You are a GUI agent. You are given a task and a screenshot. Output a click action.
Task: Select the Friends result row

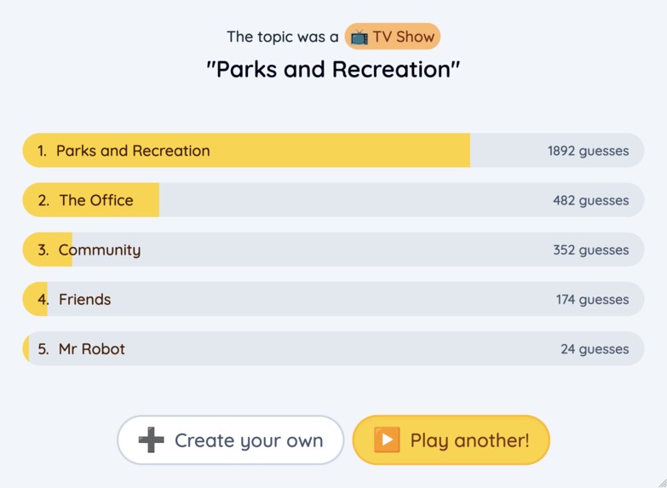click(x=333, y=299)
